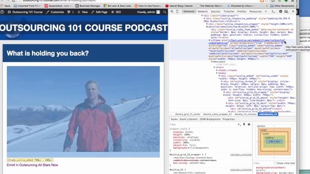Screen dimensions: 310x174
Task: Expand the background property triangle
Action: pyautogui.click(x=189, y=148)
